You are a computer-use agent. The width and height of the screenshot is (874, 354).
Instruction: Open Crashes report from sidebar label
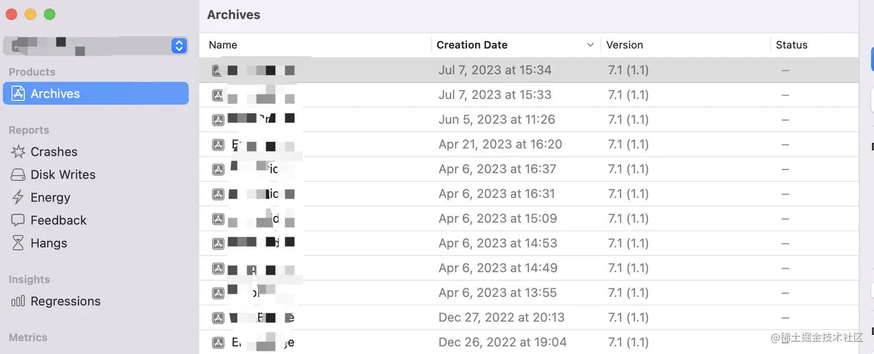[54, 152]
